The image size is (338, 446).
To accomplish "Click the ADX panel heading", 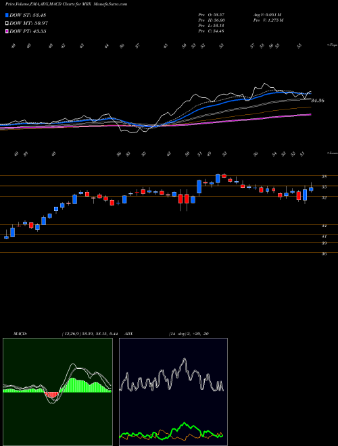I will point(129,334).
